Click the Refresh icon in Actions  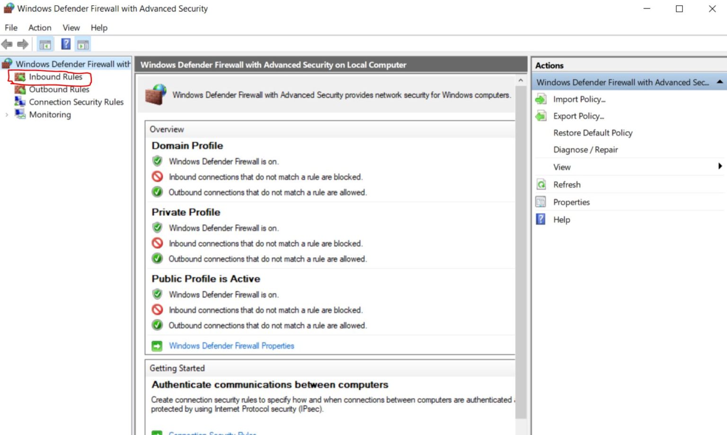pyautogui.click(x=541, y=185)
